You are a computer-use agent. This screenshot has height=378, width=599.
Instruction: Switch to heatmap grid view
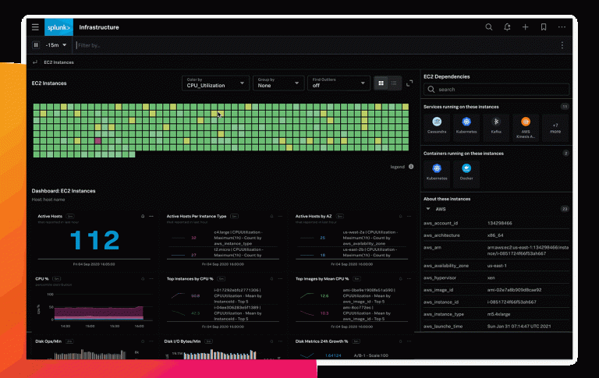point(381,83)
